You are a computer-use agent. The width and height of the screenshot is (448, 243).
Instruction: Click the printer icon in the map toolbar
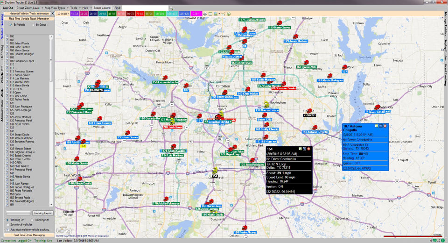(205, 14)
